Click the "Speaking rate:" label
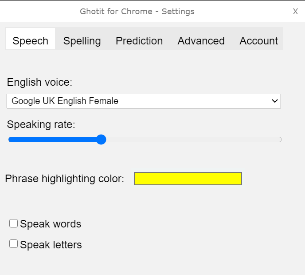Screen dimensions: 305x275 pyautogui.click(x=41, y=124)
